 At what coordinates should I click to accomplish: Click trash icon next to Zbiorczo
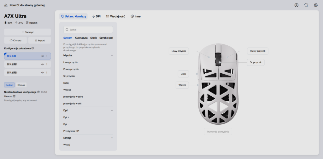pyautogui.click(x=14, y=96)
